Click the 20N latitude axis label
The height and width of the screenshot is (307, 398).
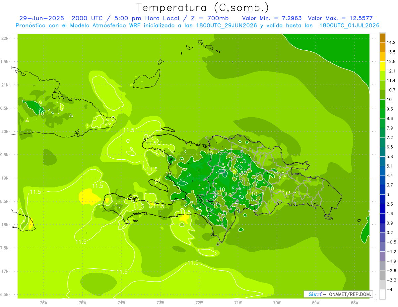point(5,131)
